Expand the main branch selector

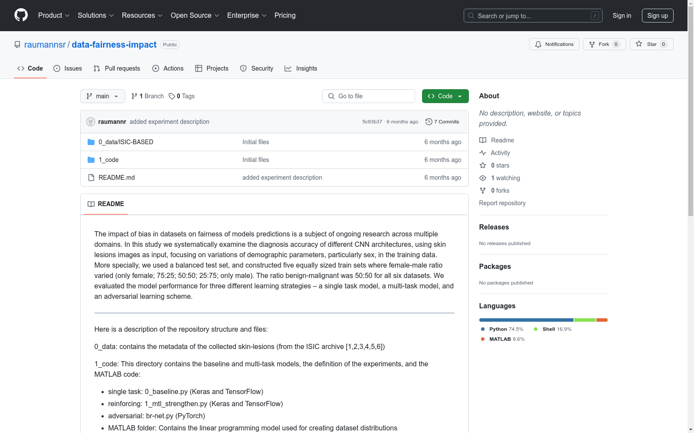[102, 96]
